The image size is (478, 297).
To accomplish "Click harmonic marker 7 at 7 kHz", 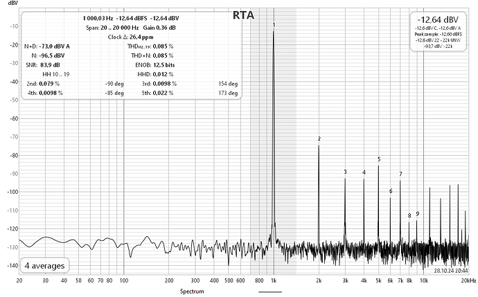I will point(400,174).
